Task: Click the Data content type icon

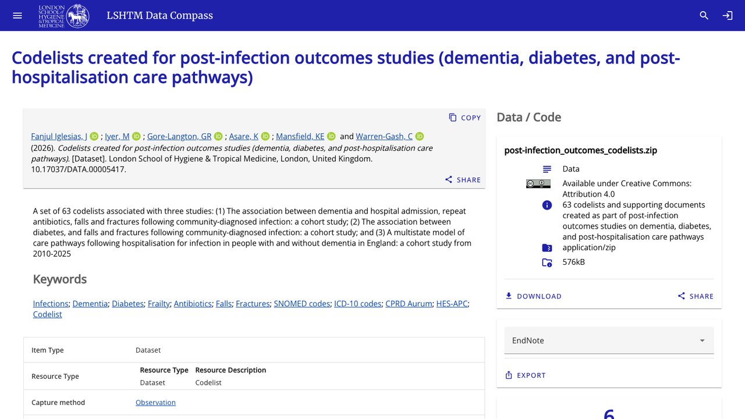Action: [x=547, y=169]
